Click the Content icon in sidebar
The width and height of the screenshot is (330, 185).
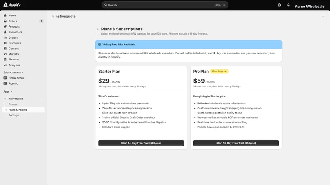pos(5,49)
